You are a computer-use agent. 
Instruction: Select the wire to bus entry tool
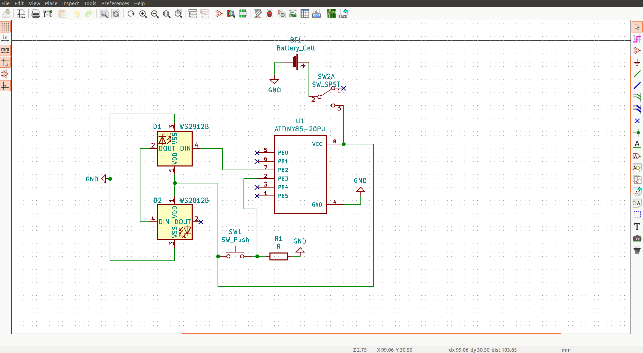[637, 97]
